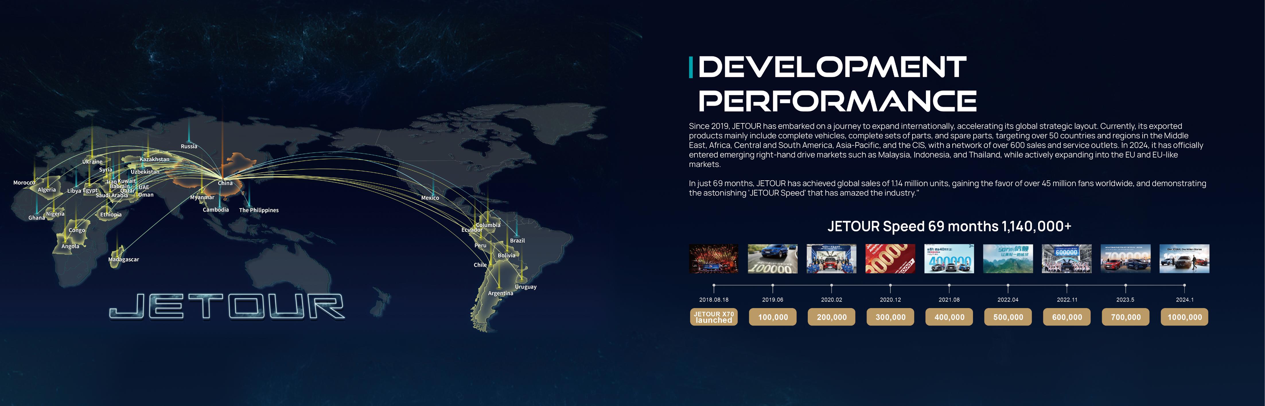Select the 1000,000 milestone badge

(1184, 317)
